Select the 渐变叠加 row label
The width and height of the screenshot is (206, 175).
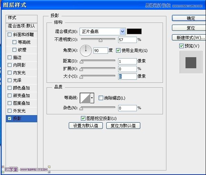(22, 95)
